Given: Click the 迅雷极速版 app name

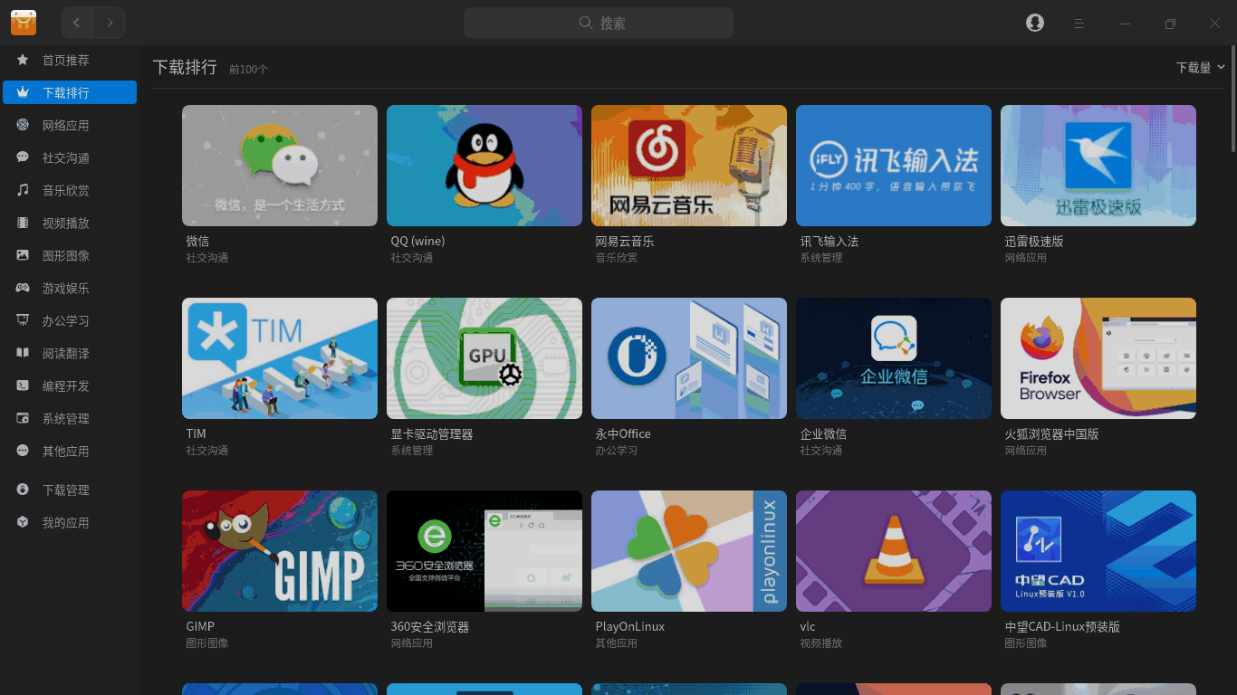Looking at the screenshot, I should coord(1034,242).
